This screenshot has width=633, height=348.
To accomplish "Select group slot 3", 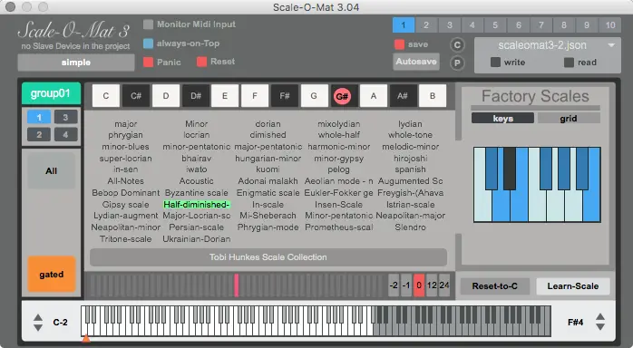I will coord(65,117).
